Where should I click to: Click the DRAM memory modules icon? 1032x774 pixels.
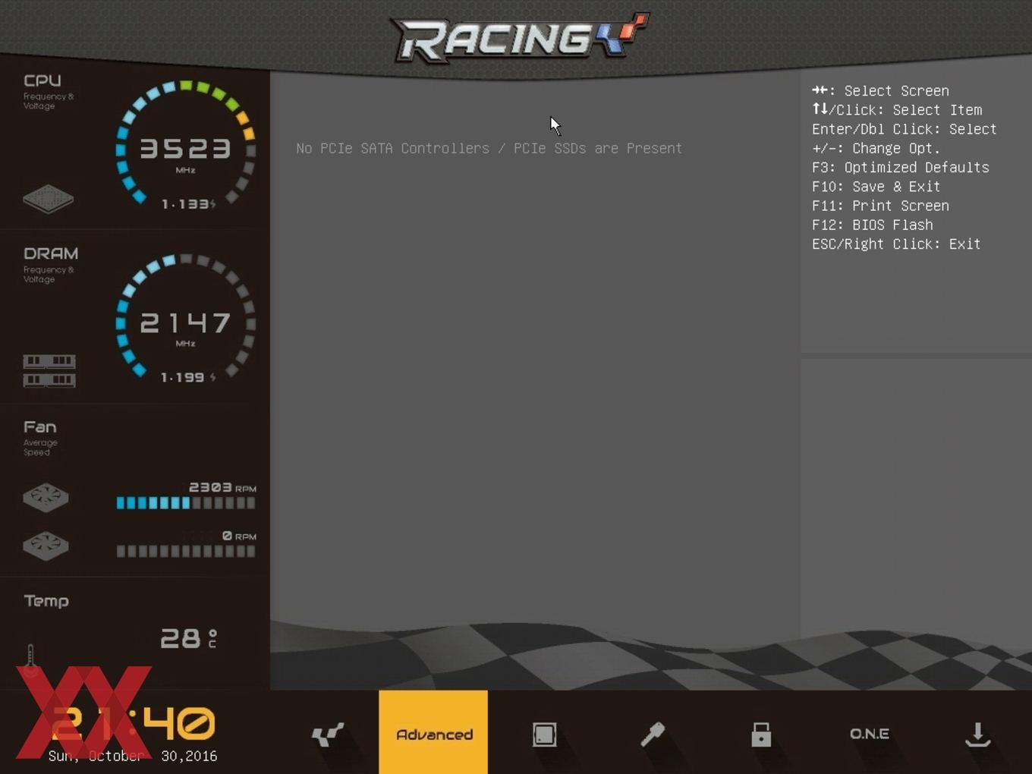point(49,370)
